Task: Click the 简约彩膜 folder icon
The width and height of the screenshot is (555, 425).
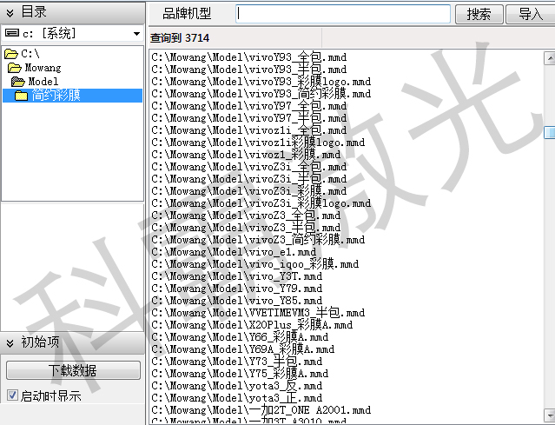Action: [22, 96]
